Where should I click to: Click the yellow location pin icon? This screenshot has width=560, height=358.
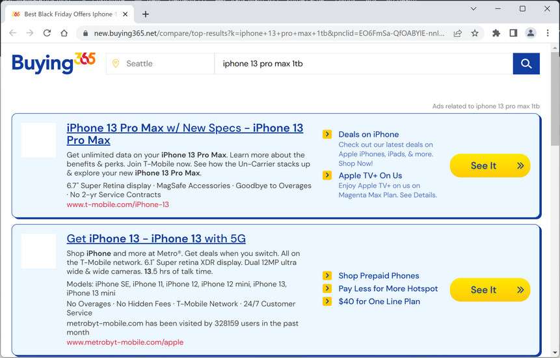click(x=115, y=64)
